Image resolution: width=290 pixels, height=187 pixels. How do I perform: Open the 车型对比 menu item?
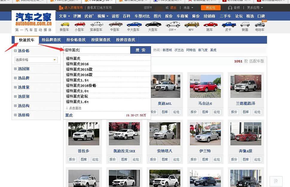(x=142, y=16)
